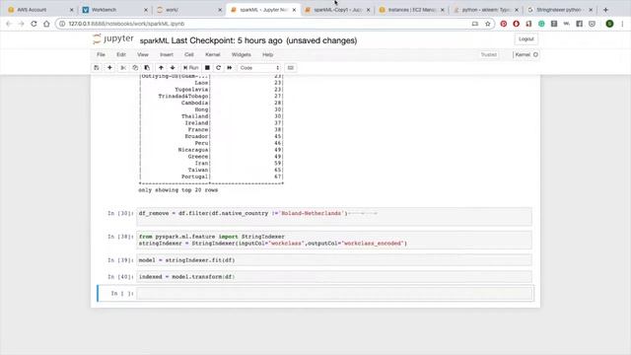Close the sparkML Jupyter tab
Screen dimensions: 631x355
[294, 10]
